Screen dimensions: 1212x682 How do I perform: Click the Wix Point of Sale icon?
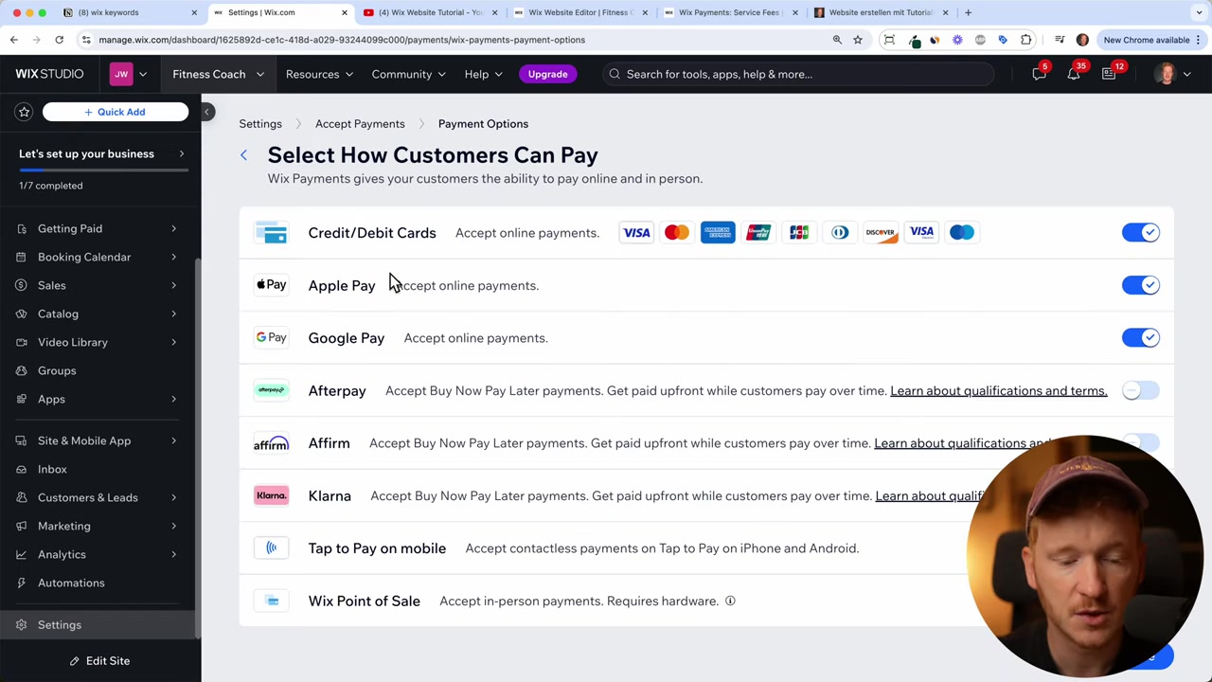pyautogui.click(x=272, y=601)
